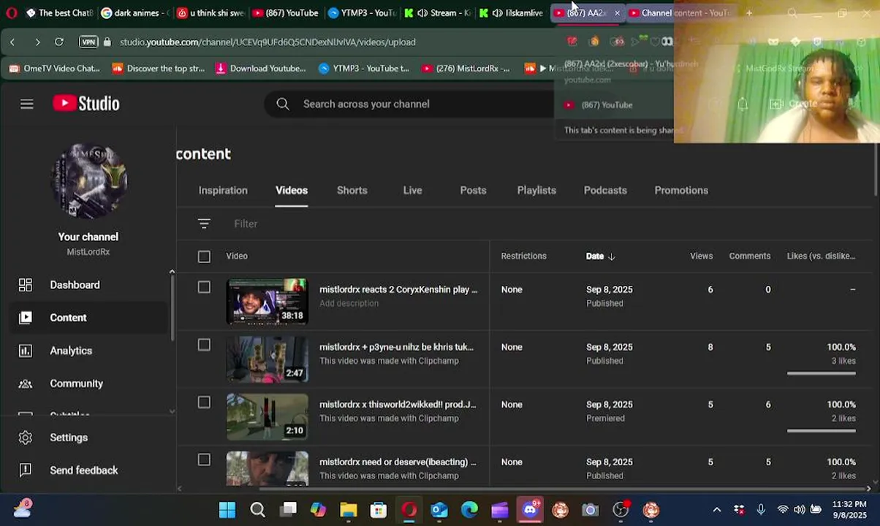The image size is (880, 526).
Task: Click the search magnifier icon in Studio
Action: tap(283, 104)
